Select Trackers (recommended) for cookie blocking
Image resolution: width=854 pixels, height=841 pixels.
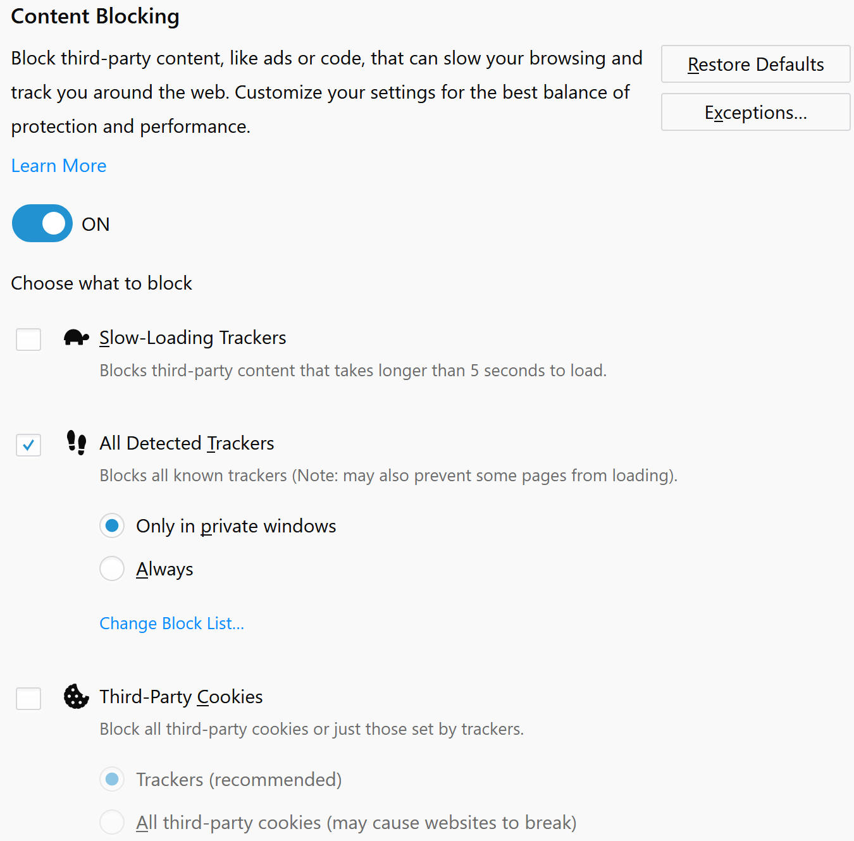(x=112, y=779)
